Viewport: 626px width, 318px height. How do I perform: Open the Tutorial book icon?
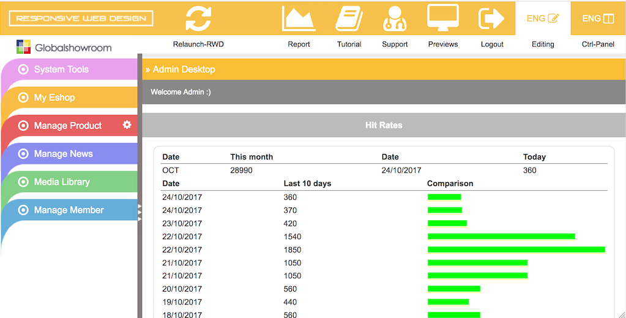click(349, 18)
